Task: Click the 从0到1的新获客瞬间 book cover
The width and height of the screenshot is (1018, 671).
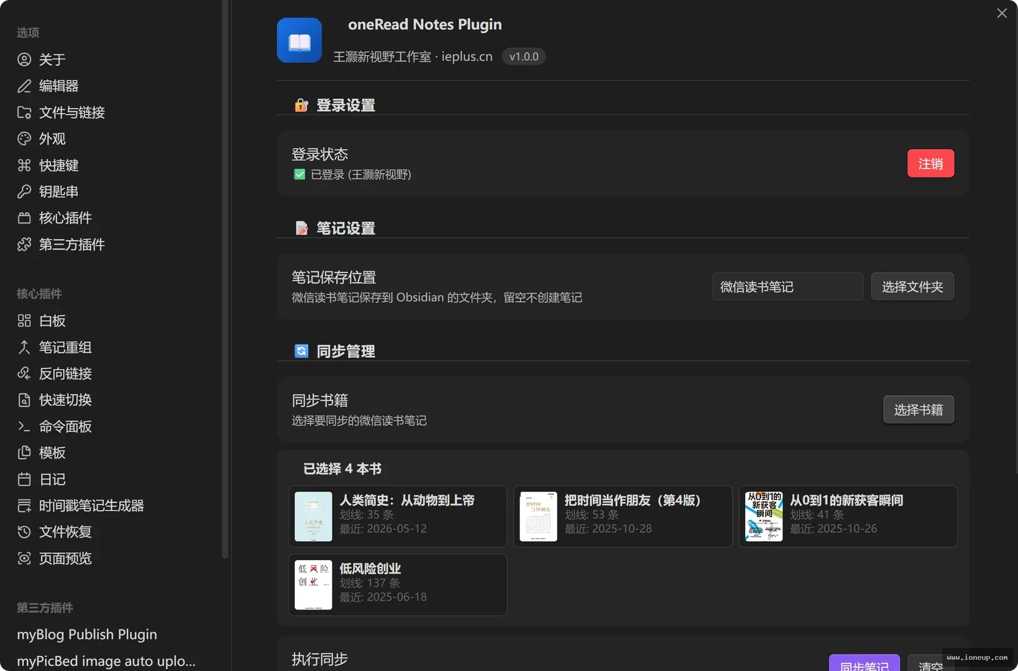Action: (x=764, y=516)
